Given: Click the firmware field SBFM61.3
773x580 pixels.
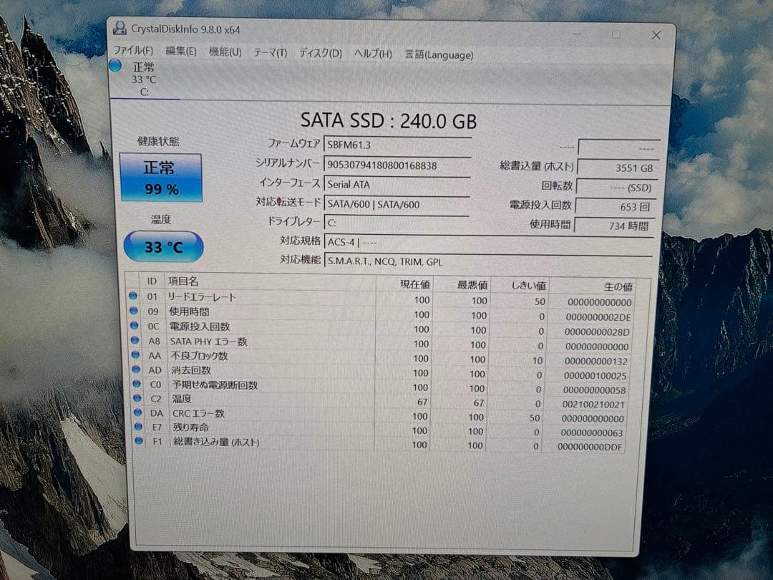Looking at the screenshot, I should (x=397, y=145).
